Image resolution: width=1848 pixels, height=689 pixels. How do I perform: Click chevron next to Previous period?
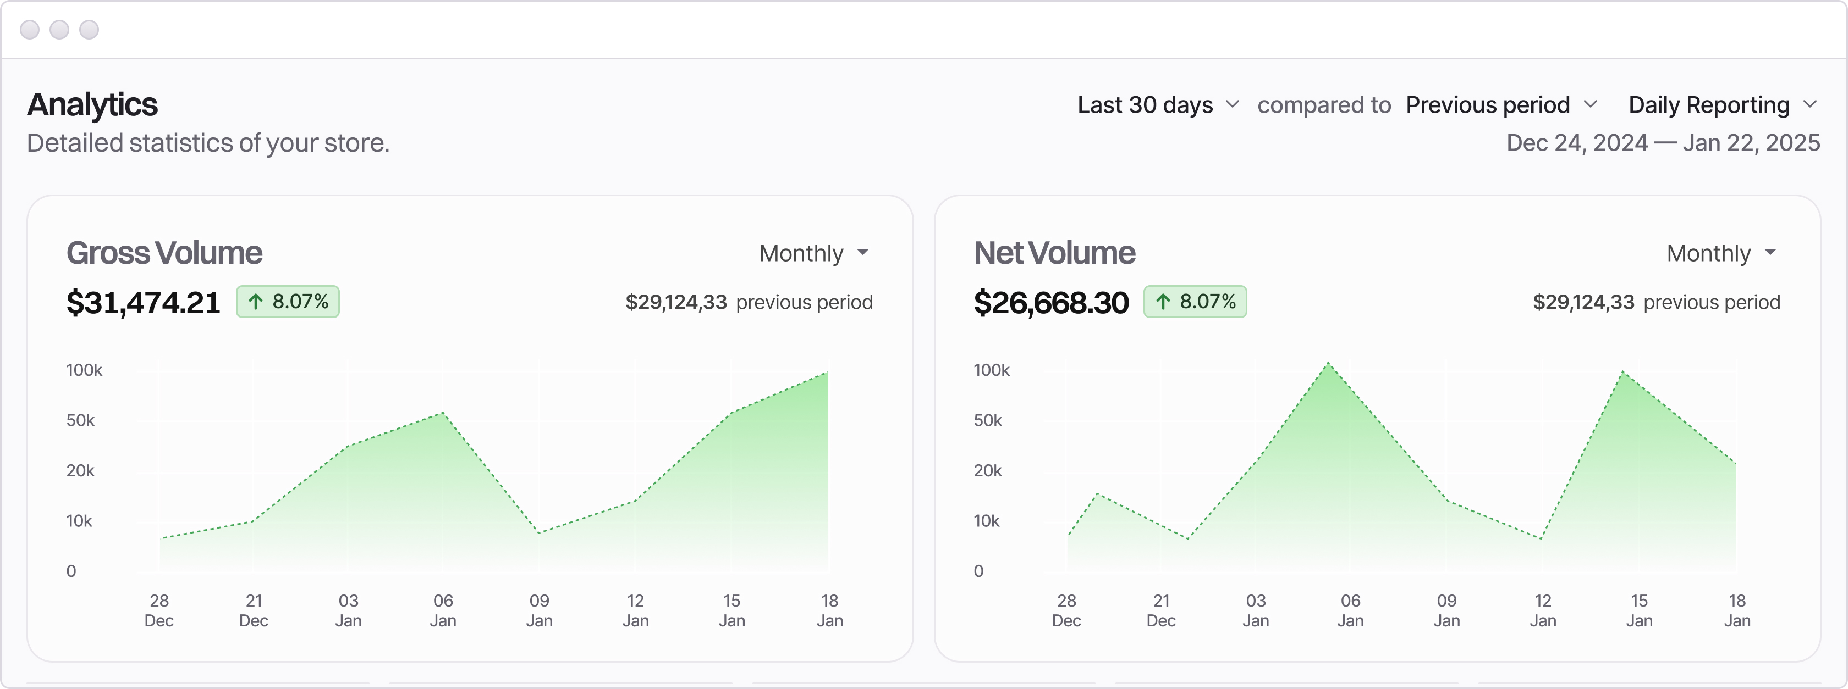(1591, 104)
